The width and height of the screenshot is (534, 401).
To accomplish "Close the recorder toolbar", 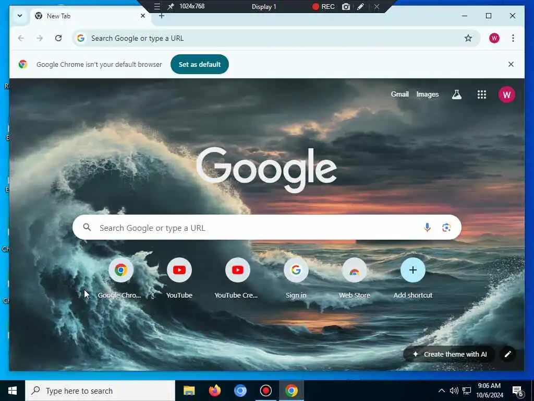I will coord(377,6).
